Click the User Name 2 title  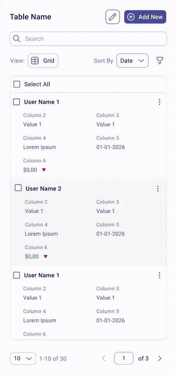(43, 189)
